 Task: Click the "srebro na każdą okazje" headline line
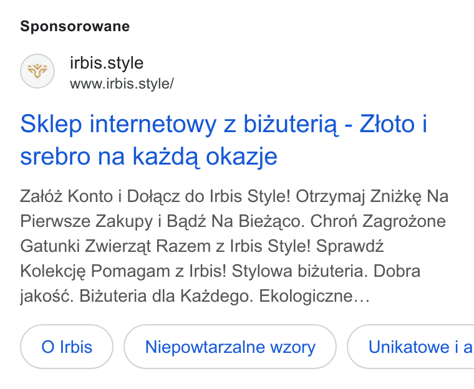[148, 156]
